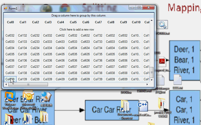Click 'Click here to add a new row'

[77, 29]
